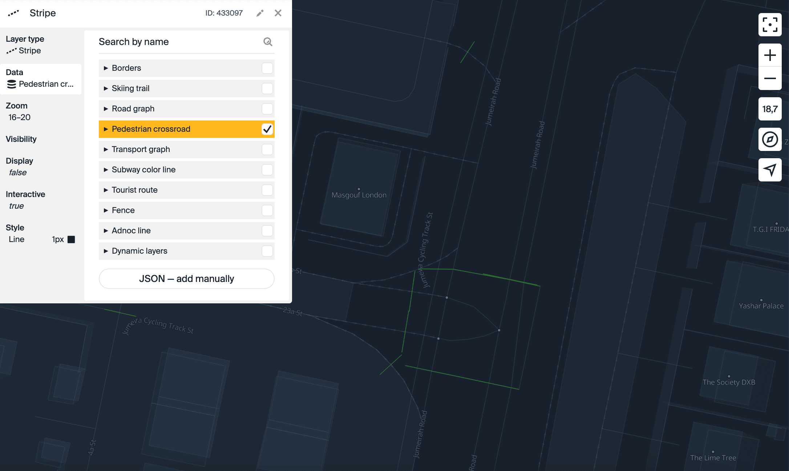
Task: Click the magnifier search icon
Action: (268, 42)
